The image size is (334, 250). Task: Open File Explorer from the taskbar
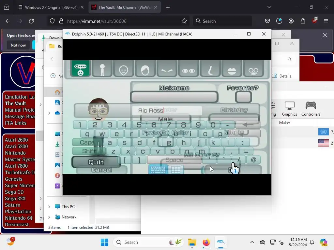point(192,242)
